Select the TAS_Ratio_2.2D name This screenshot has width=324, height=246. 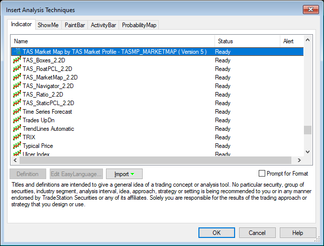pyautogui.click(x=43, y=95)
